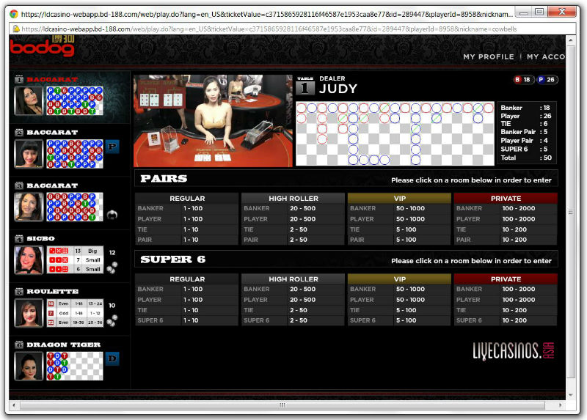This screenshot has width=587, height=420.
Task: Click Baccarat 2 bead road scoreboard
Action: (x=75, y=154)
